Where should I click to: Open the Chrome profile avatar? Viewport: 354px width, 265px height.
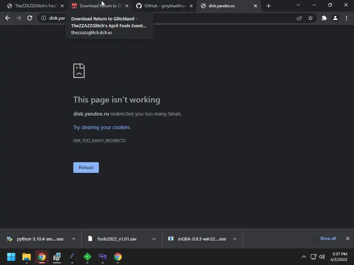click(x=335, y=18)
